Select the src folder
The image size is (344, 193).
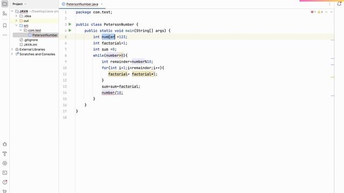tap(26, 26)
